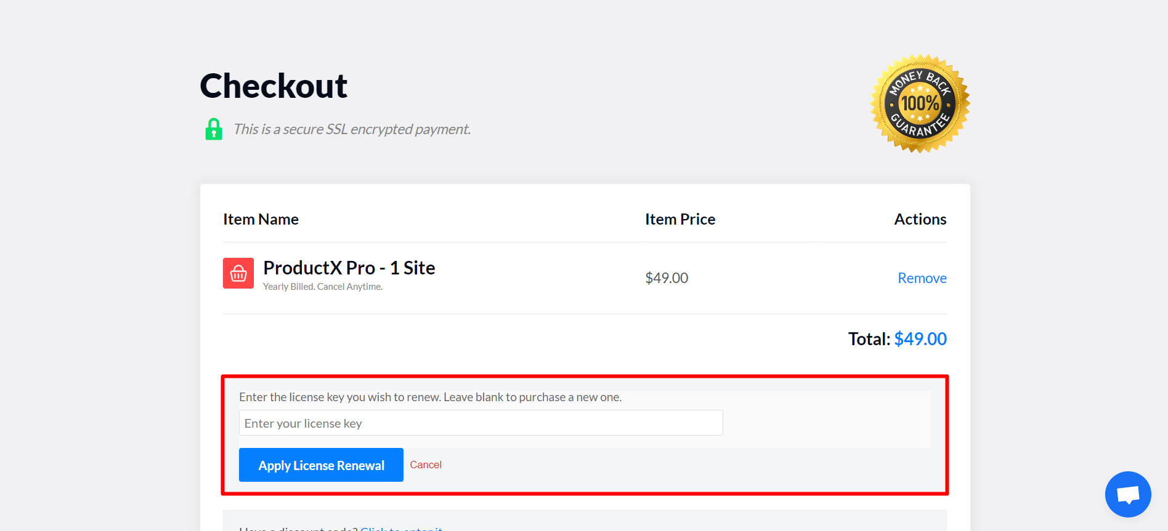Click Apply License Renewal
Screen dimensions: 1168x531
point(321,465)
